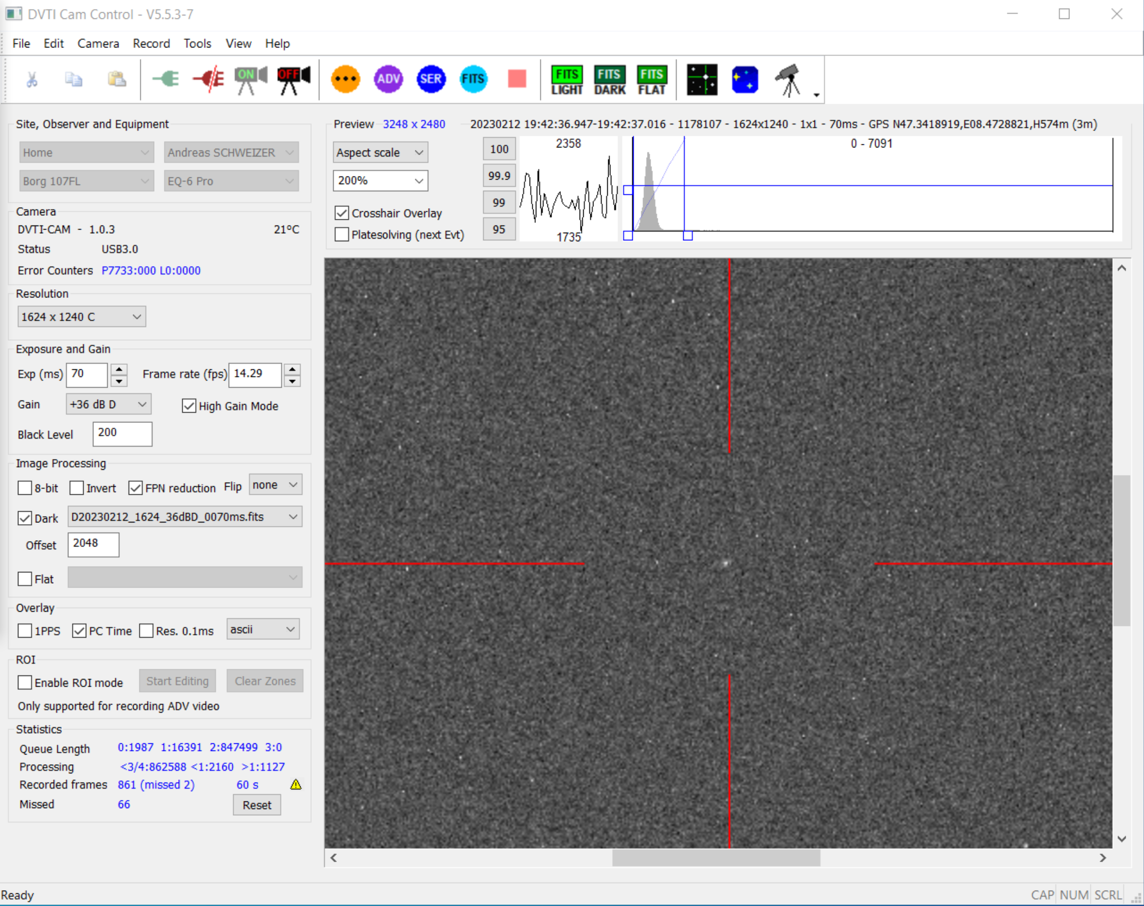Click the red disconnect plug icon
This screenshot has height=906, width=1144.
coord(209,80)
